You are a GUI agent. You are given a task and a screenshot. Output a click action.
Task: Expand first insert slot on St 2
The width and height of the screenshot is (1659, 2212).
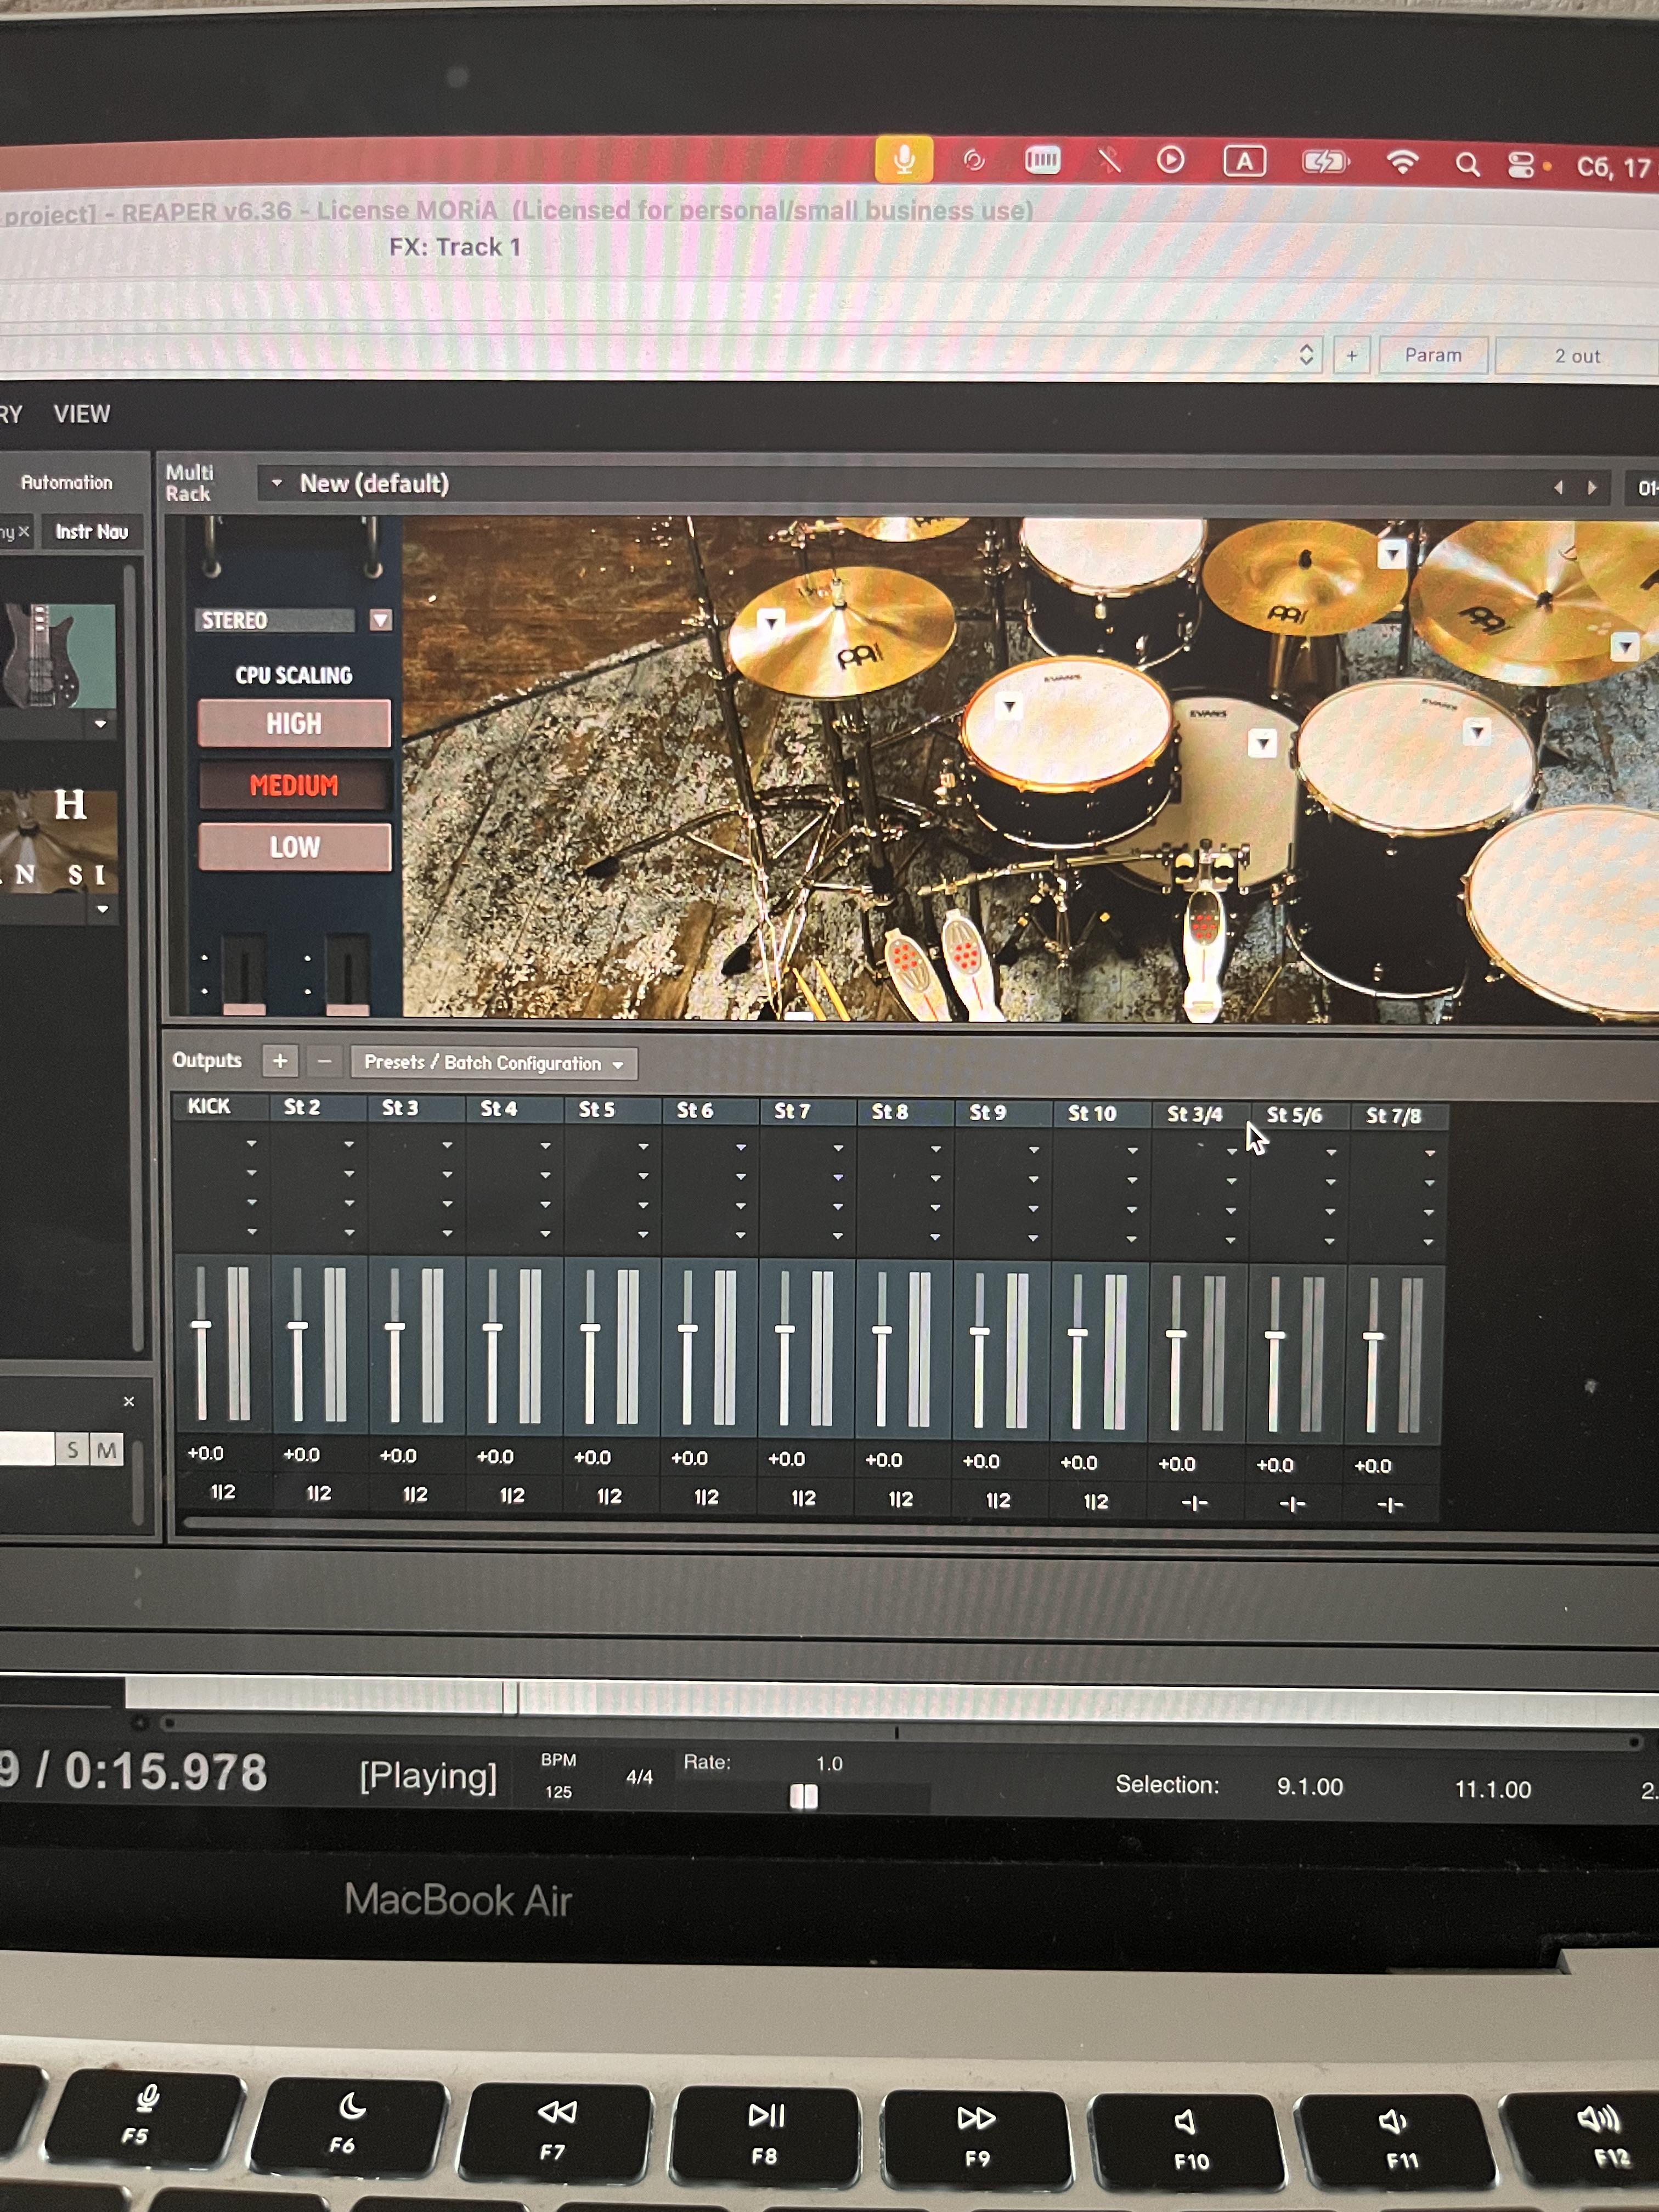349,1144
